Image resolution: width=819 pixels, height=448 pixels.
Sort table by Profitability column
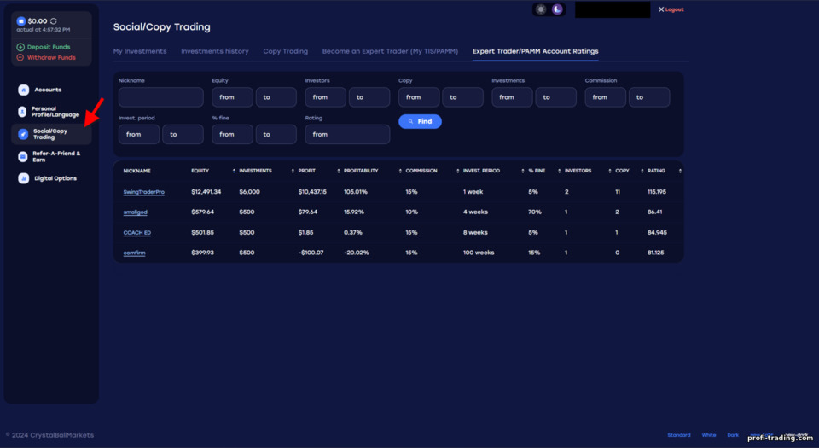click(x=400, y=171)
